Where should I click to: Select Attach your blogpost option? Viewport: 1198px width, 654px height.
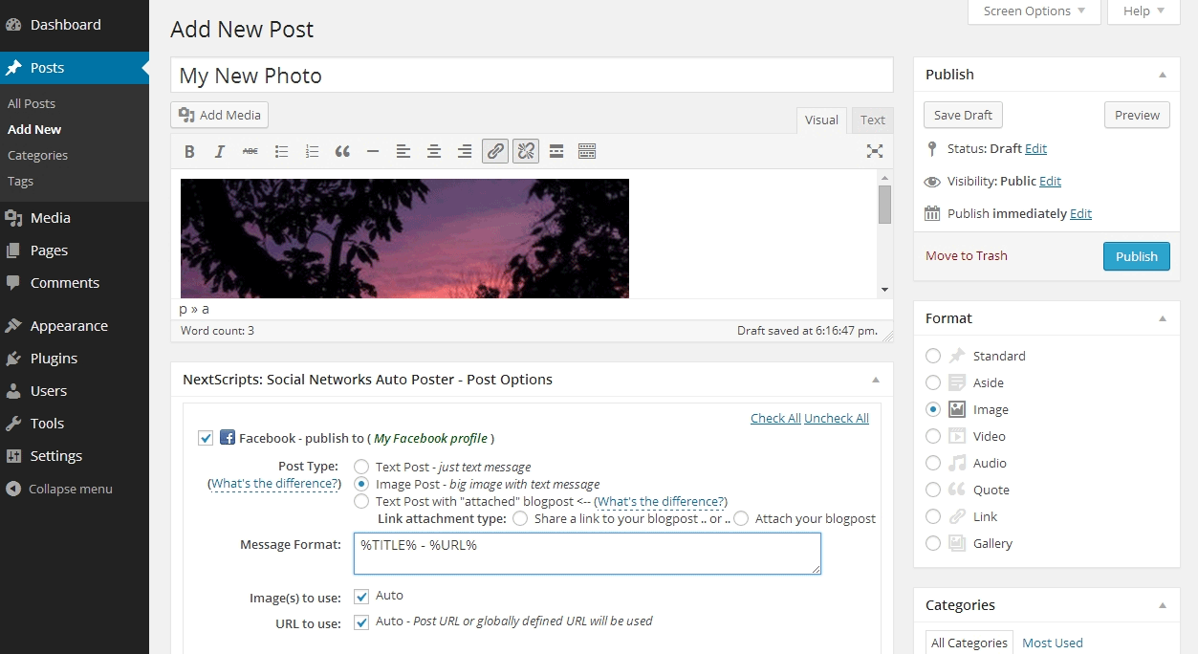click(741, 518)
